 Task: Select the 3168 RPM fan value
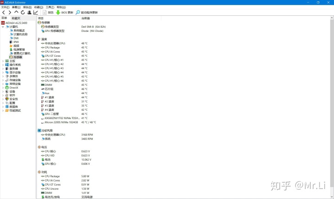(87, 135)
